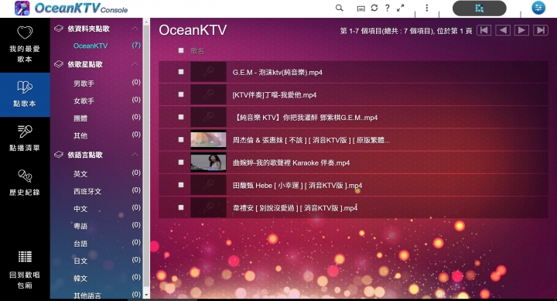
Task: Filter songs by 男歌手
Action: tap(84, 84)
